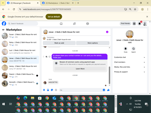Go to the Home feed icon
Image resolution: width=151 pixels, height=113 pixels.
pos(61,24)
